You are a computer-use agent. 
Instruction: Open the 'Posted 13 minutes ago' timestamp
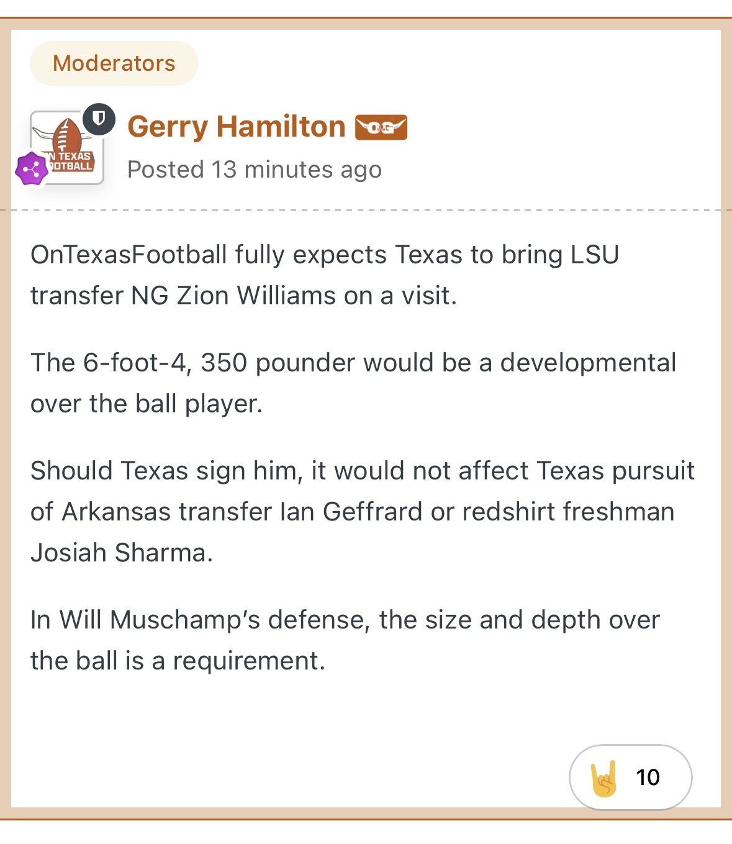[x=254, y=170]
